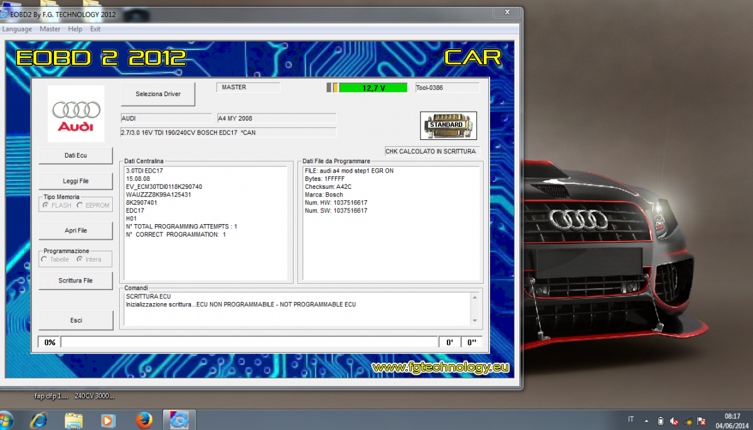Click FILE: audi a4 mod step1 line

(349, 171)
